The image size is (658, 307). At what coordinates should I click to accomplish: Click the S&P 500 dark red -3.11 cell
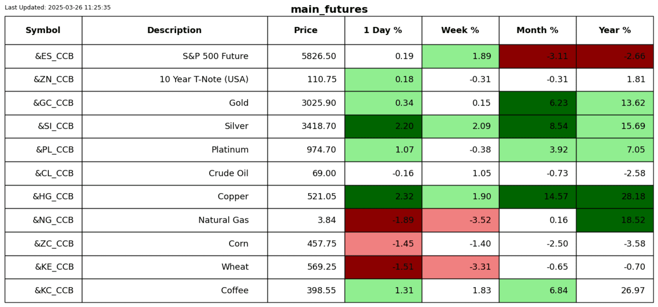[537, 56]
